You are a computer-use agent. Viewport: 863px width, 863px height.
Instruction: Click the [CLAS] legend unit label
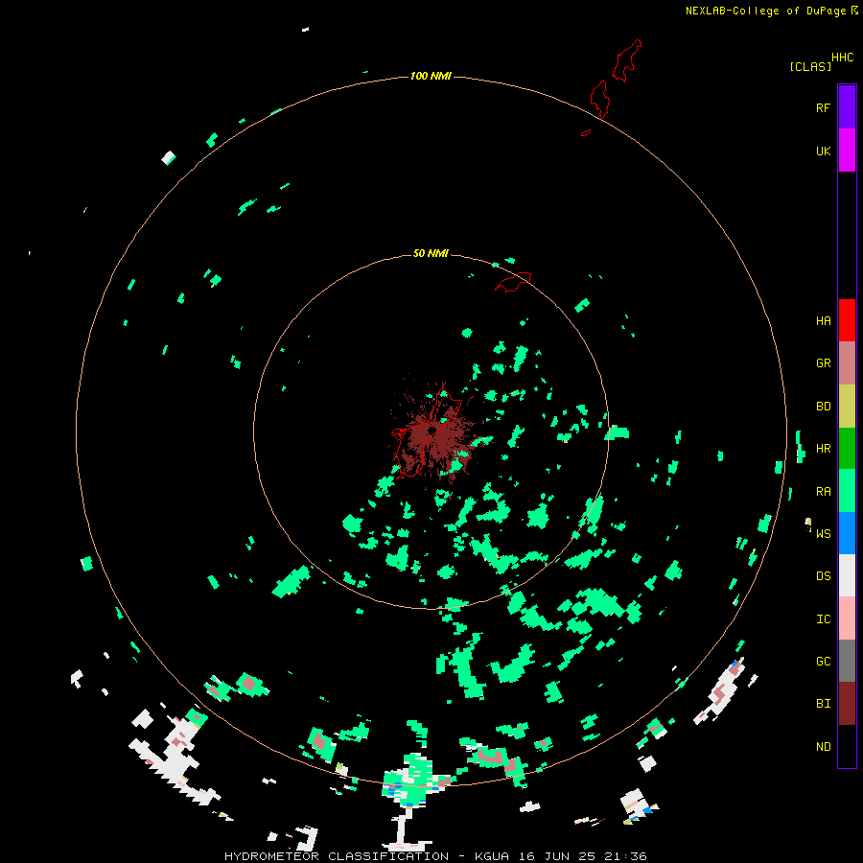810,66
